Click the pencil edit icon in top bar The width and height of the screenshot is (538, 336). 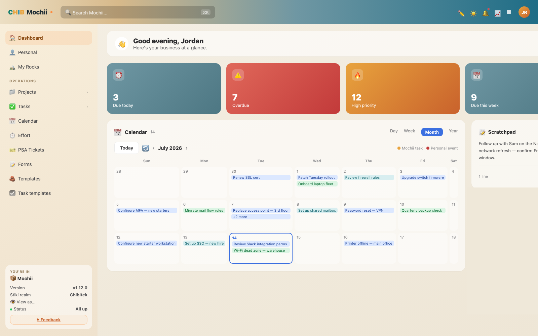tap(461, 13)
